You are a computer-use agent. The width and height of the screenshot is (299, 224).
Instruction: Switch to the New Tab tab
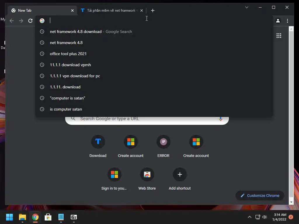click(42, 10)
